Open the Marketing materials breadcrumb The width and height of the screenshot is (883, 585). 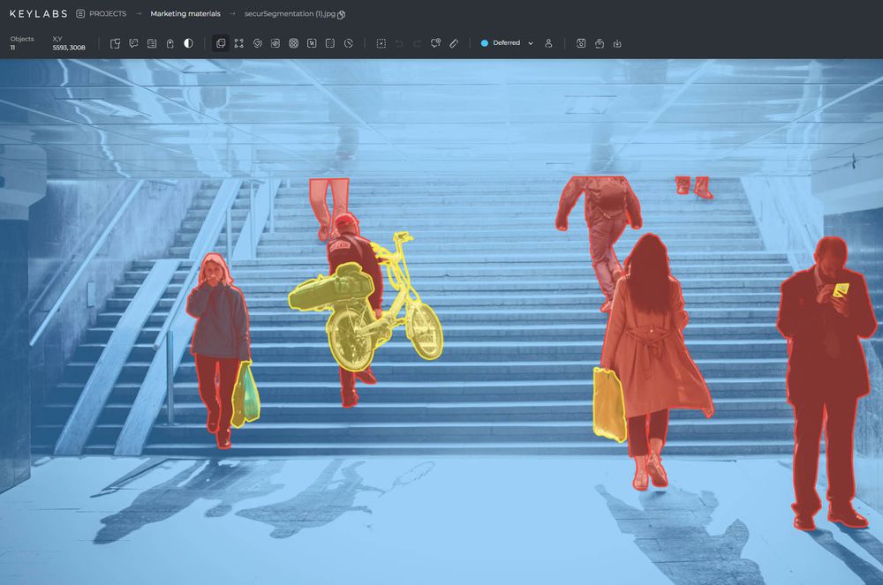point(185,13)
